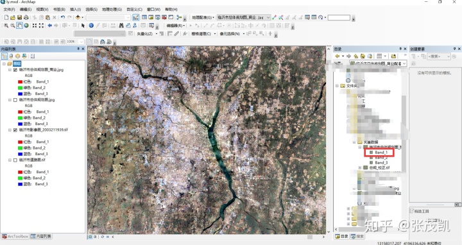Enable the second unchecked .jpg layer
462x245 pixels.
coord(15,100)
